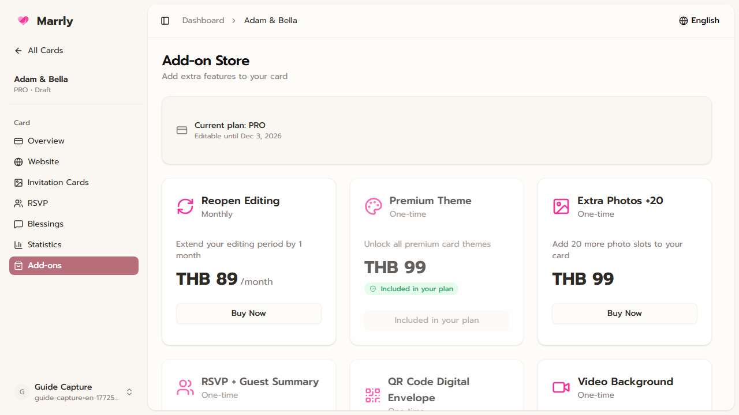Click the Website globe icon in sidebar
This screenshot has height=415, width=739.
(x=18, y=161)
